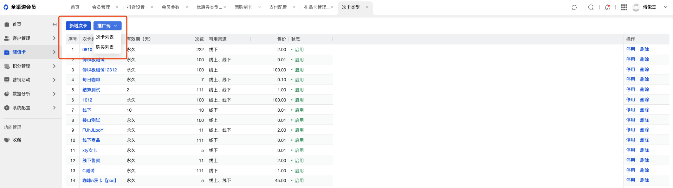Screen dimensions: 673x188
Task: Click 删除 for the 结算测试 row
Action: pos(645,90)
